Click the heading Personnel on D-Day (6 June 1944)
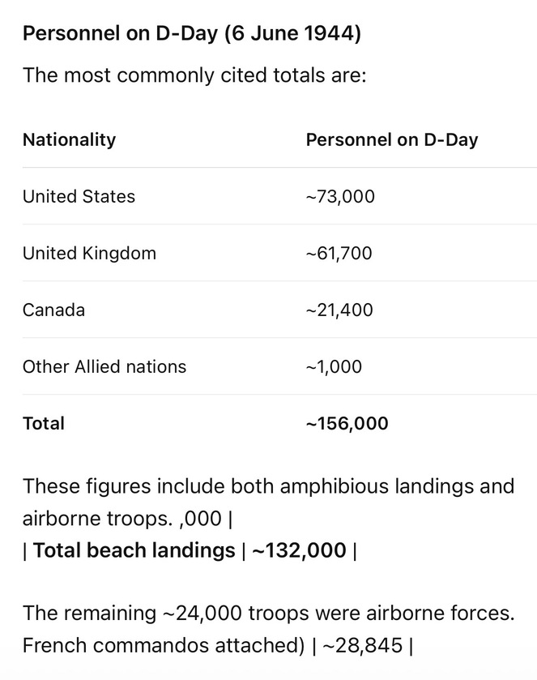Image resolution: width=537 pixels, height=680 pixels. (192, 33)
